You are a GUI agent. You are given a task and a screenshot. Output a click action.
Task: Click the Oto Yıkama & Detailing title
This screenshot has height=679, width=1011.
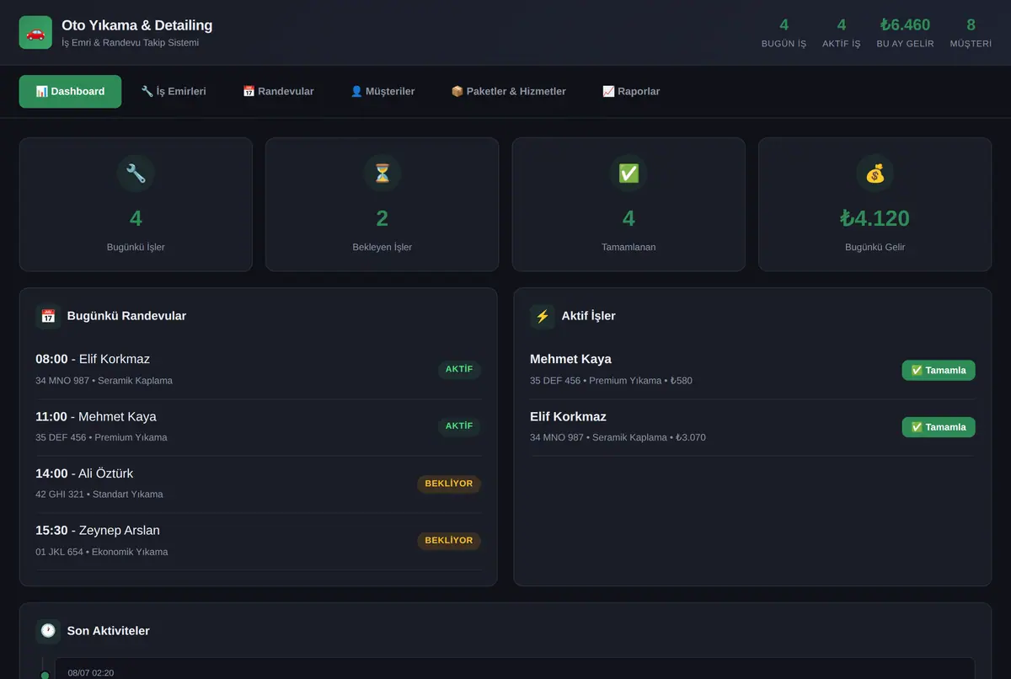[137, 25]
